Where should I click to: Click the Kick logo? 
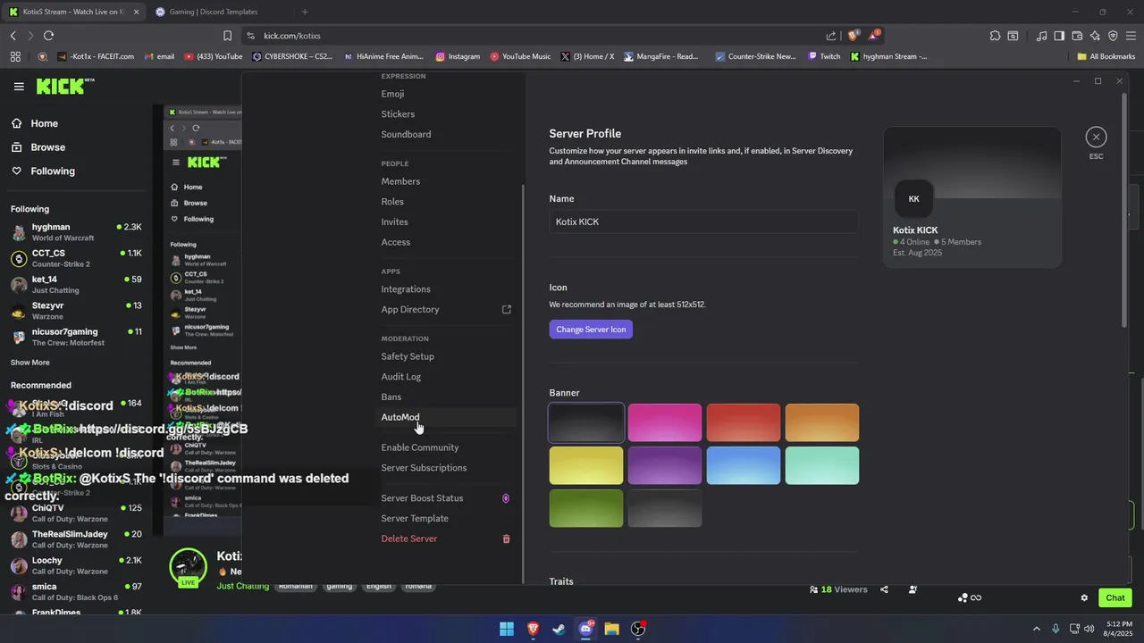[64, 87]
